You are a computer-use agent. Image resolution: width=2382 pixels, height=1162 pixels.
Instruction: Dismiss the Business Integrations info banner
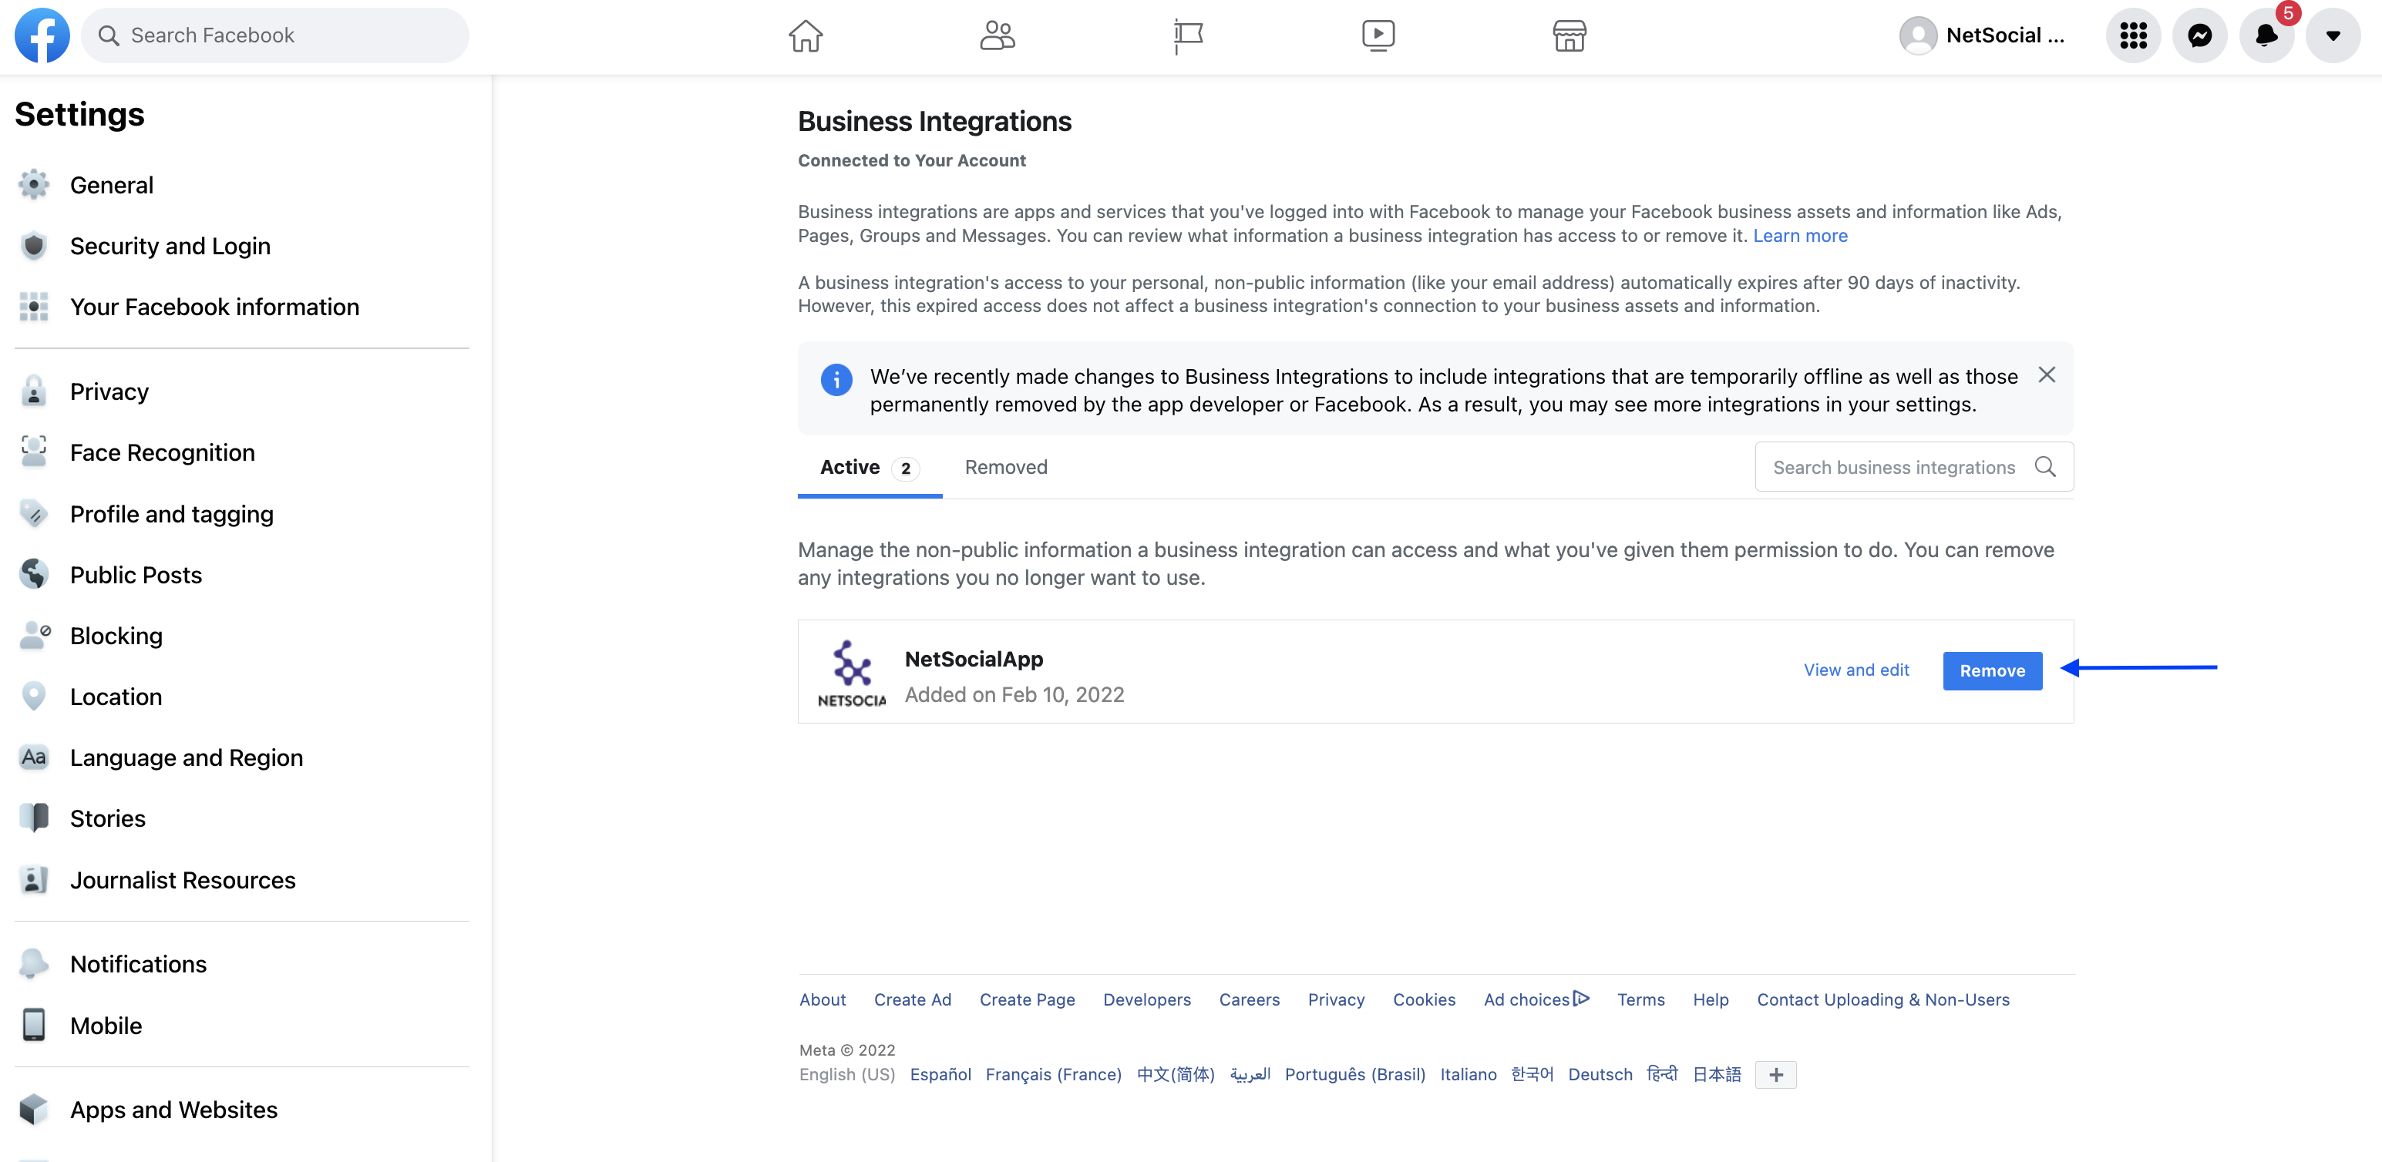pyautogui.click(x=2047, y=374)
